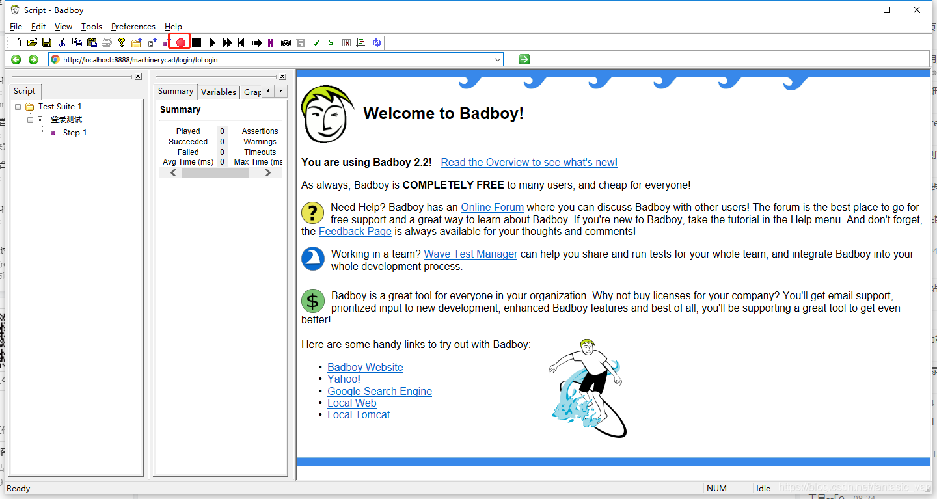This screenshot has width=937, height=499.
Task: Open 'Read the Overview to see what's new!' link
Action: (x=529, y=163)
